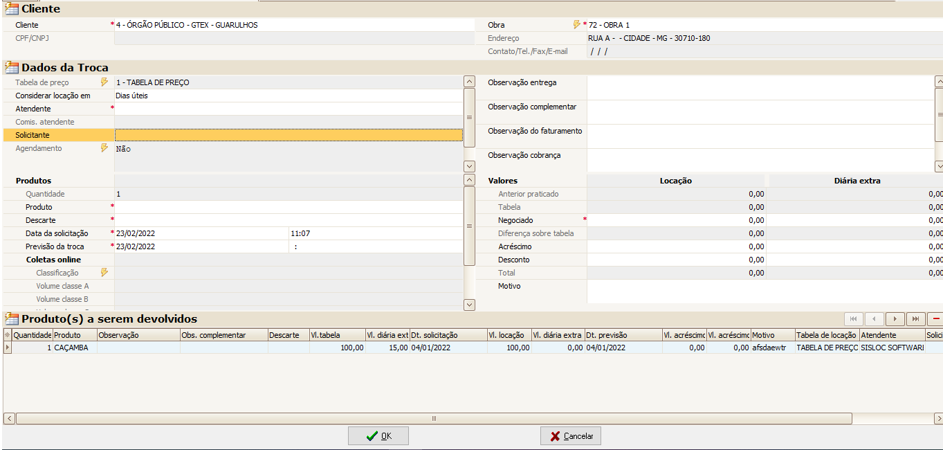Click the Observação do faturamento text area

(760, 136)
